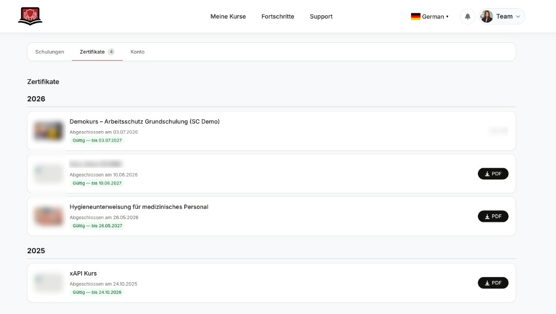Switch to the Schulungen tab
The image size is (556, 314).
tap(49, 52)
